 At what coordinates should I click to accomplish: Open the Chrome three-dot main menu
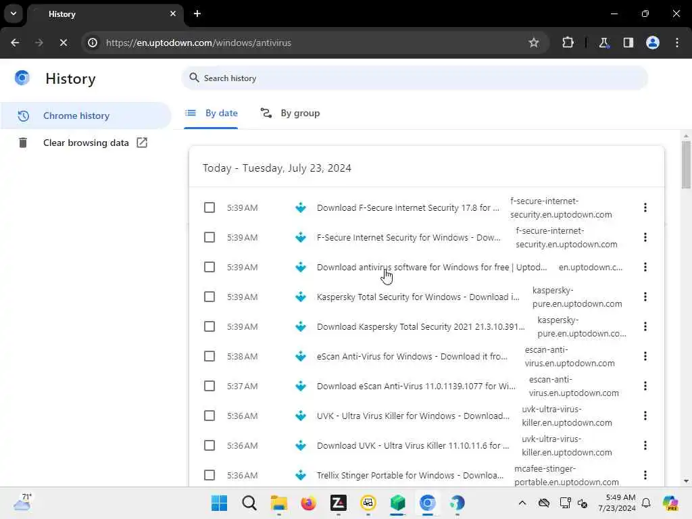tap(677, 43)
